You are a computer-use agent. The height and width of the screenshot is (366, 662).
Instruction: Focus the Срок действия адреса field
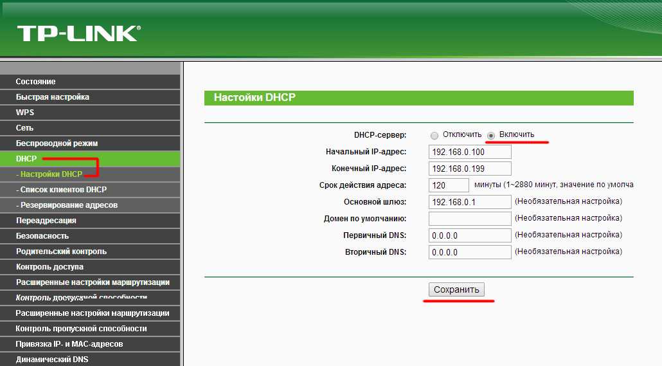[449, 185]
